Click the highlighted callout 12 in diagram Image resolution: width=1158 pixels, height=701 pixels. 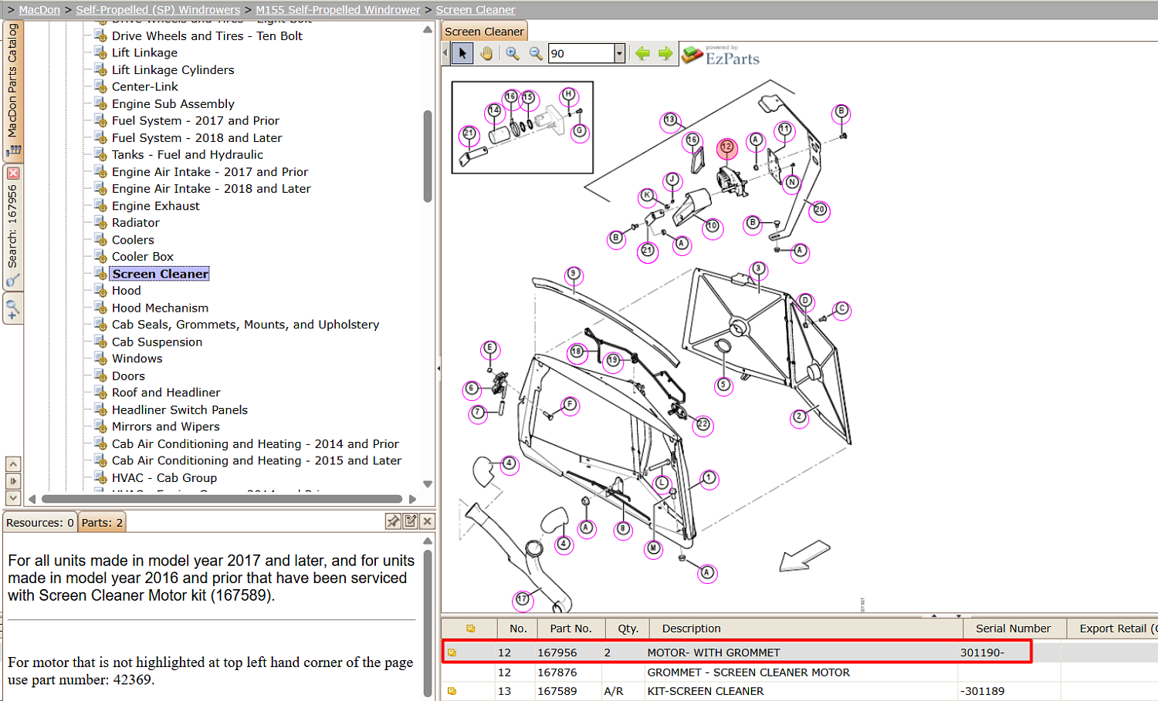click(726, 147)
